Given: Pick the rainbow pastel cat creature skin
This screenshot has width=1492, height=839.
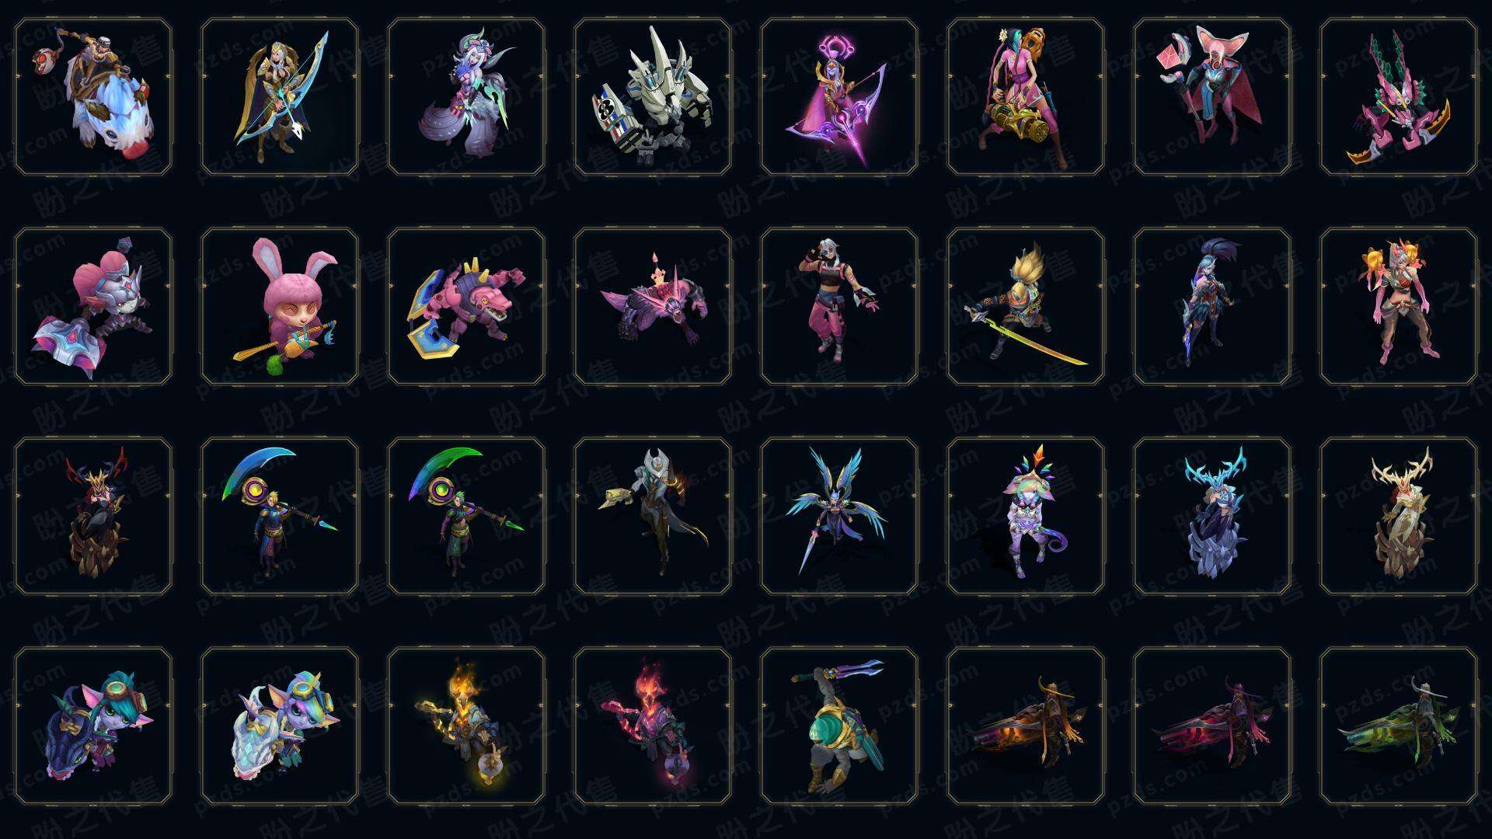Looking at the screenshot, I should click(1026, 516).
